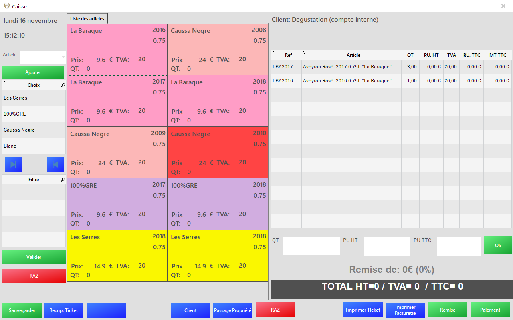Click the green Ajouter button
Screen dimensions: 513x320
[33, 72]
